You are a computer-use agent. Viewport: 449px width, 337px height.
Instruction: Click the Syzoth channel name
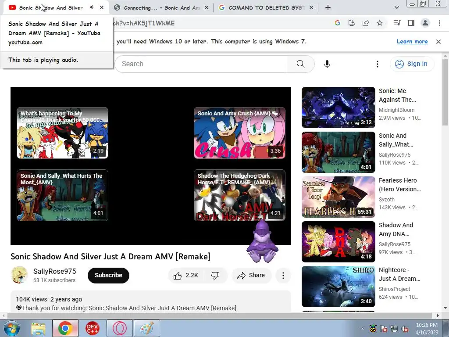387,200
